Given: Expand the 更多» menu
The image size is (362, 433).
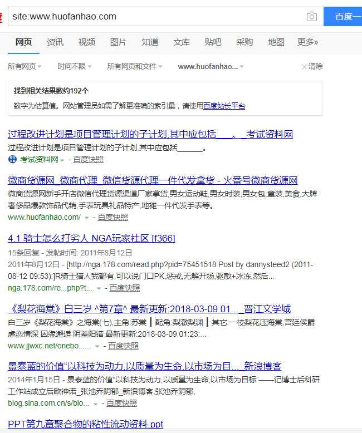Looking at the screenshot, I should pos(307,42).
